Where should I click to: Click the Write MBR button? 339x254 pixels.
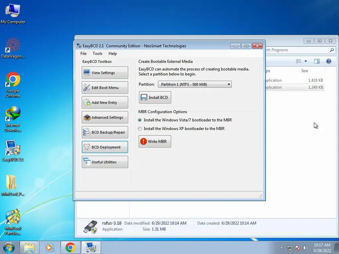tap(155, 142)
